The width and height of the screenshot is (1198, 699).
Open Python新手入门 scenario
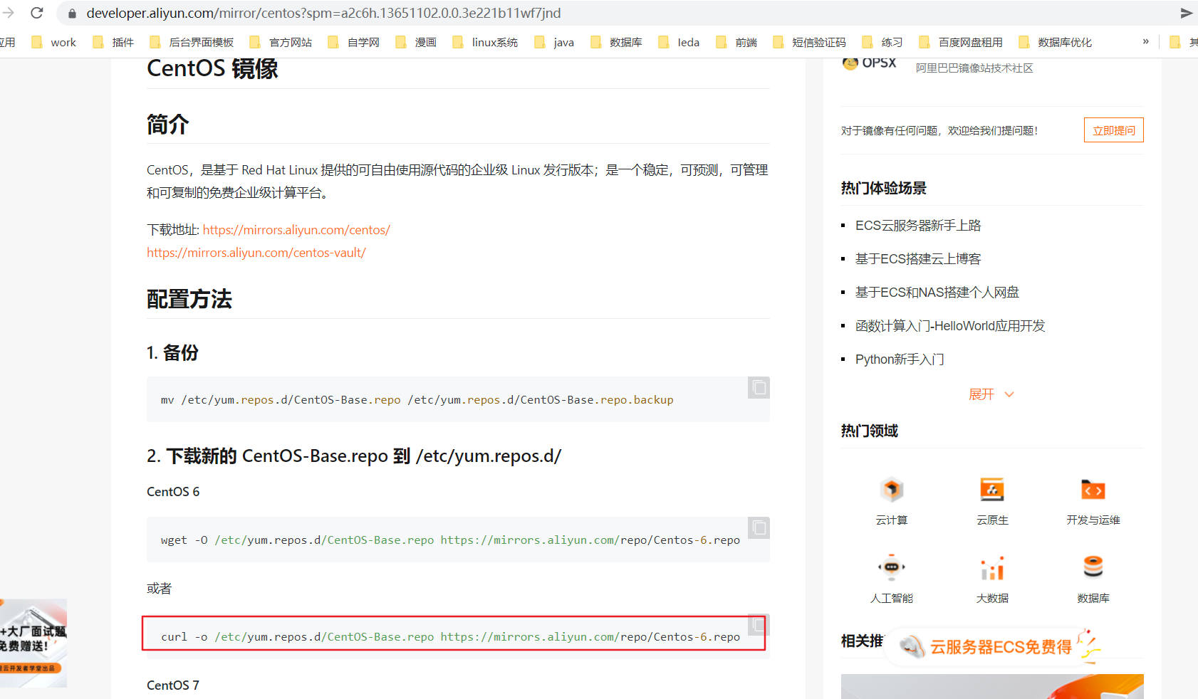900,359
